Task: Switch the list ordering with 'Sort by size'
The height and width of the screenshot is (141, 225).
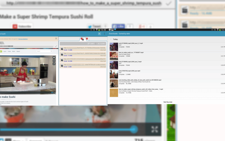Action: tap(168, 102)
